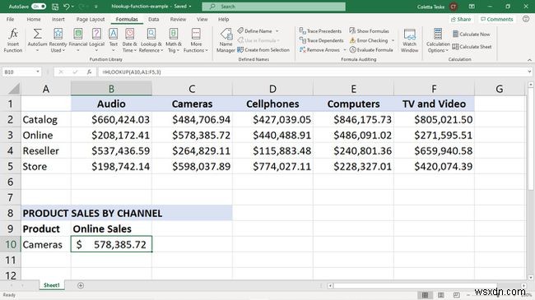The width and height of the screenshot is (535, 300).
Task: Toggle Show Formulas
Action: point(370,31)
